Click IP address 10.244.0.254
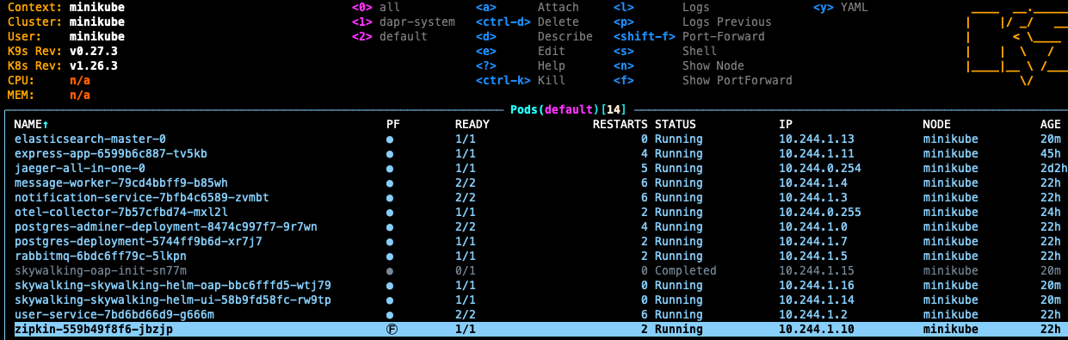This screenshot has width=1068, height=340. tap(820, 169)
